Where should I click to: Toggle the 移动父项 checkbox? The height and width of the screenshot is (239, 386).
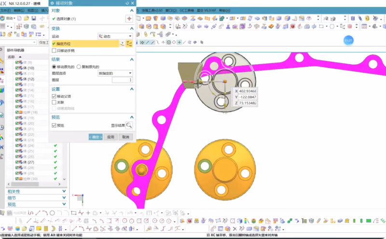tap(54, 96)
